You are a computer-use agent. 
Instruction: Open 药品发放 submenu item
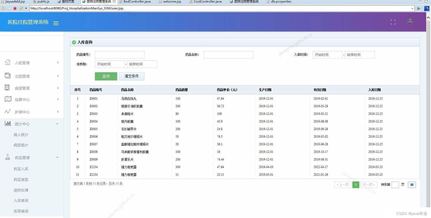[x=21, y=179]
